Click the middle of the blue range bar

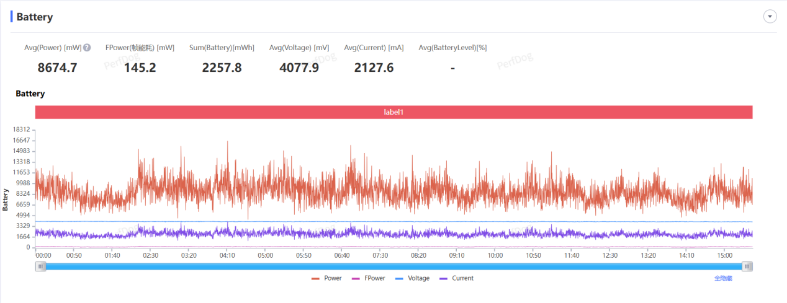coord(394,266)
